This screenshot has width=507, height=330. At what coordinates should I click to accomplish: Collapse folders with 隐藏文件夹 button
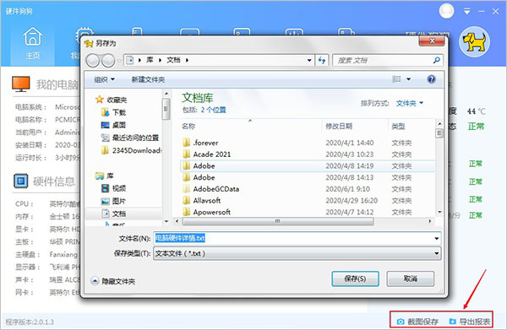113,281
